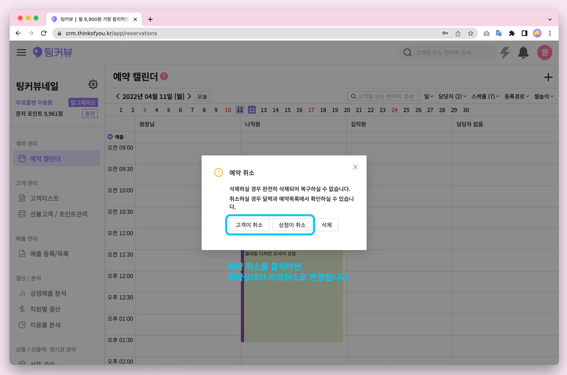Screen dimensions: 567x375
Task: Click the Google Translate icon in address bar
Action: click(x=499, y=33)
